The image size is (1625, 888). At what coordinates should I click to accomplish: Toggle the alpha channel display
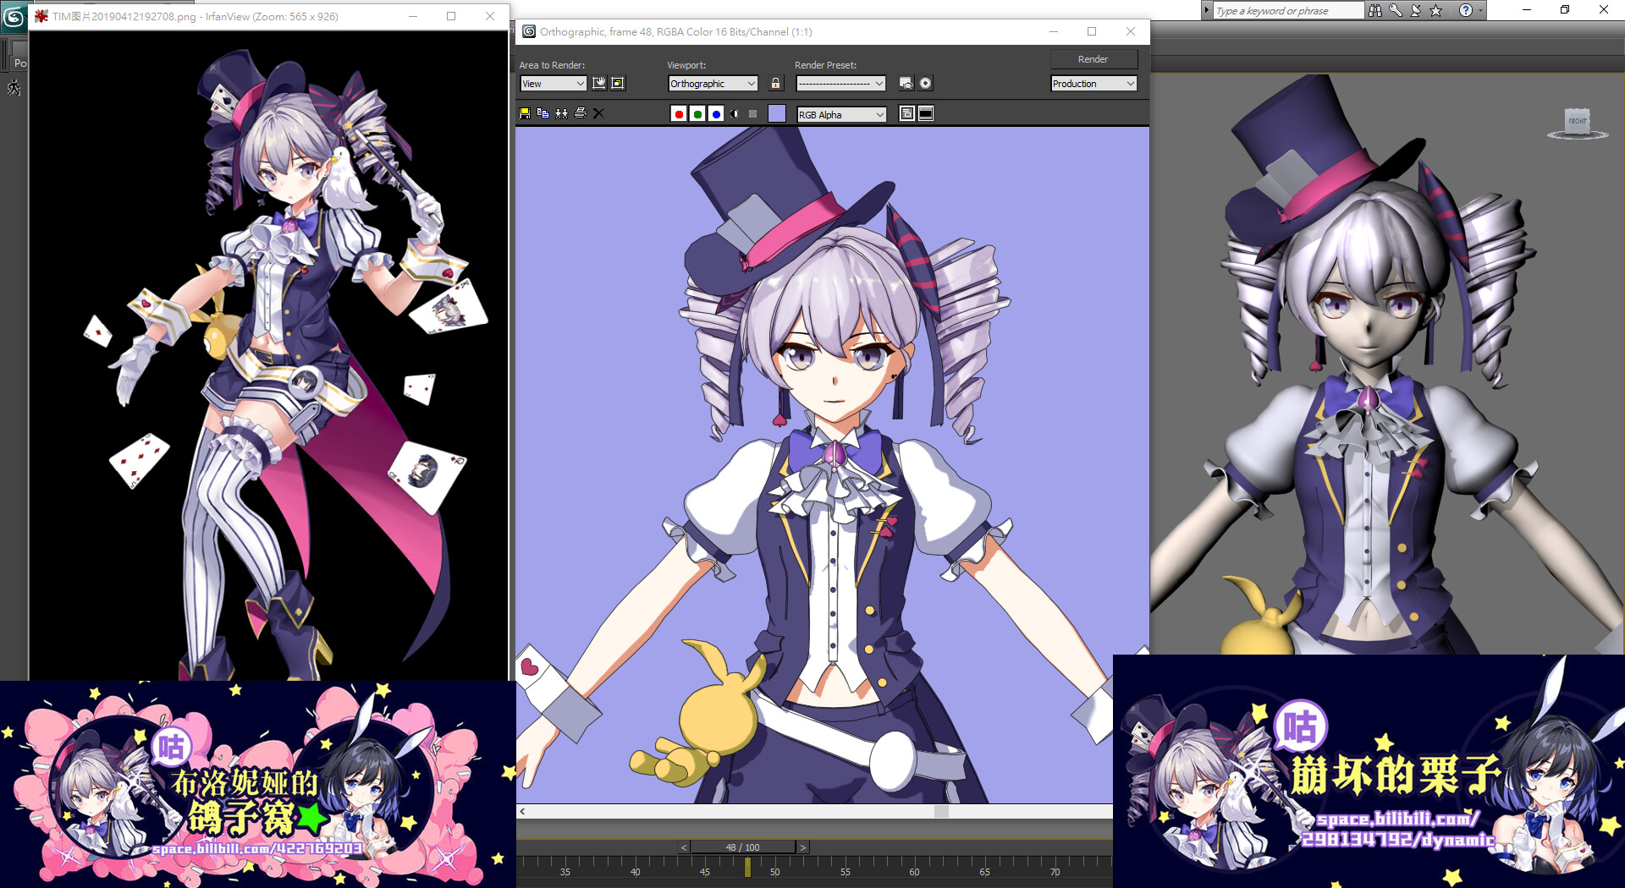tap(735, 114)
